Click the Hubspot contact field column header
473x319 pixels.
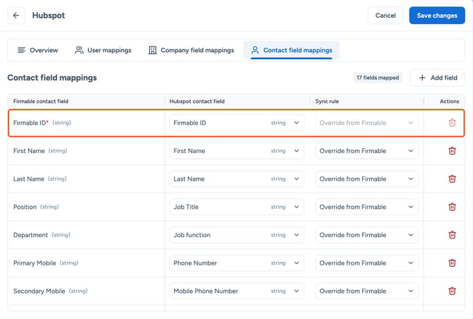point(197,102)
